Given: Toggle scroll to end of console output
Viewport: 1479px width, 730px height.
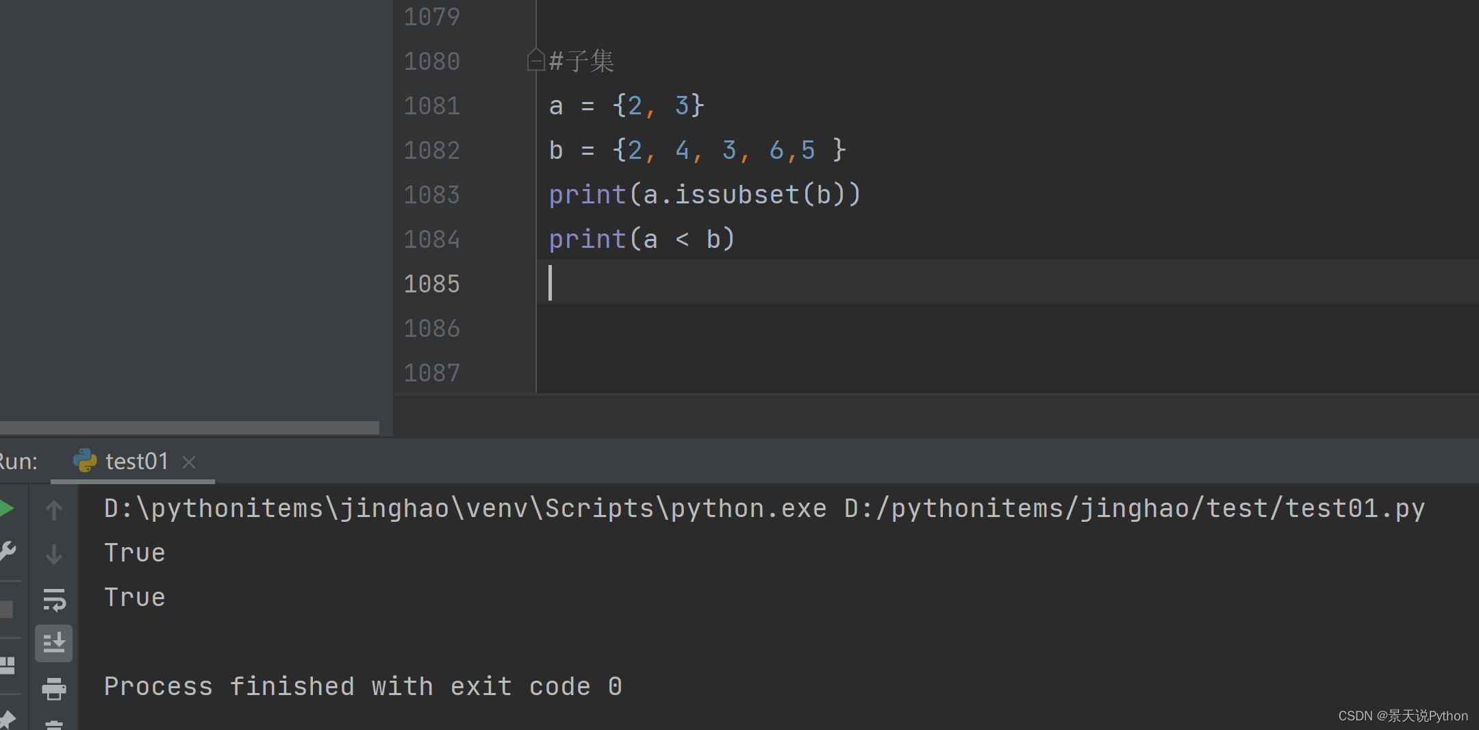Looking at the screenshot, I should point(54,643).
